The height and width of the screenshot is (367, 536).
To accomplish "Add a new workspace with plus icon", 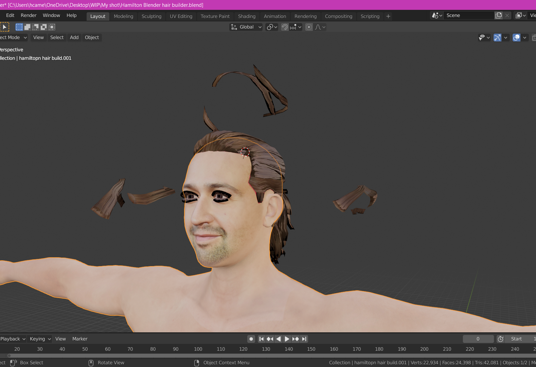I will [388, 16].
